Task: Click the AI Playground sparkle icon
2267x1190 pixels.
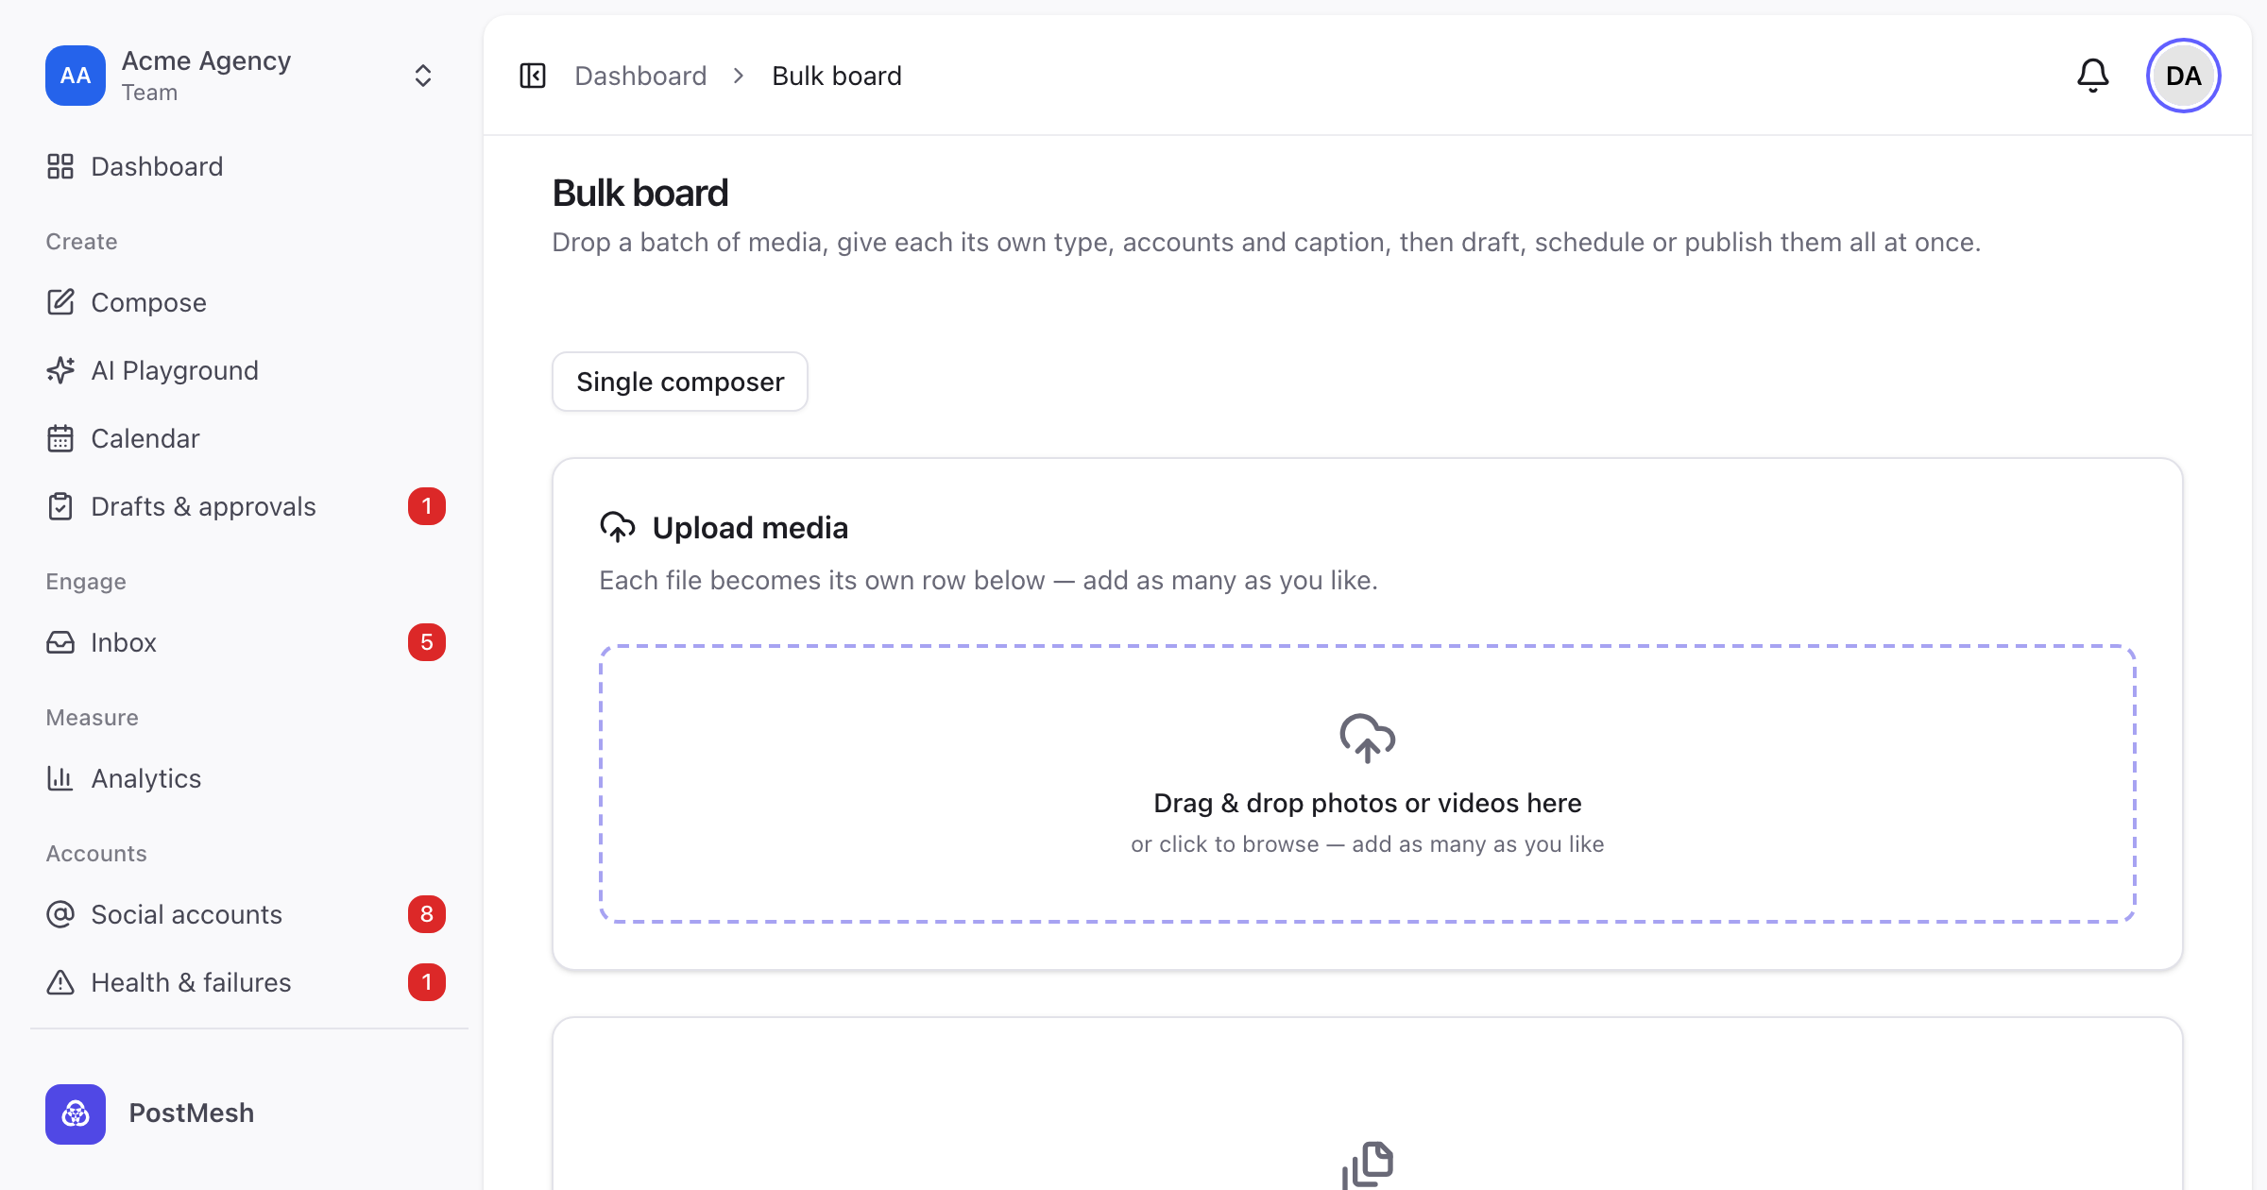Action: [x=60, y=370]
